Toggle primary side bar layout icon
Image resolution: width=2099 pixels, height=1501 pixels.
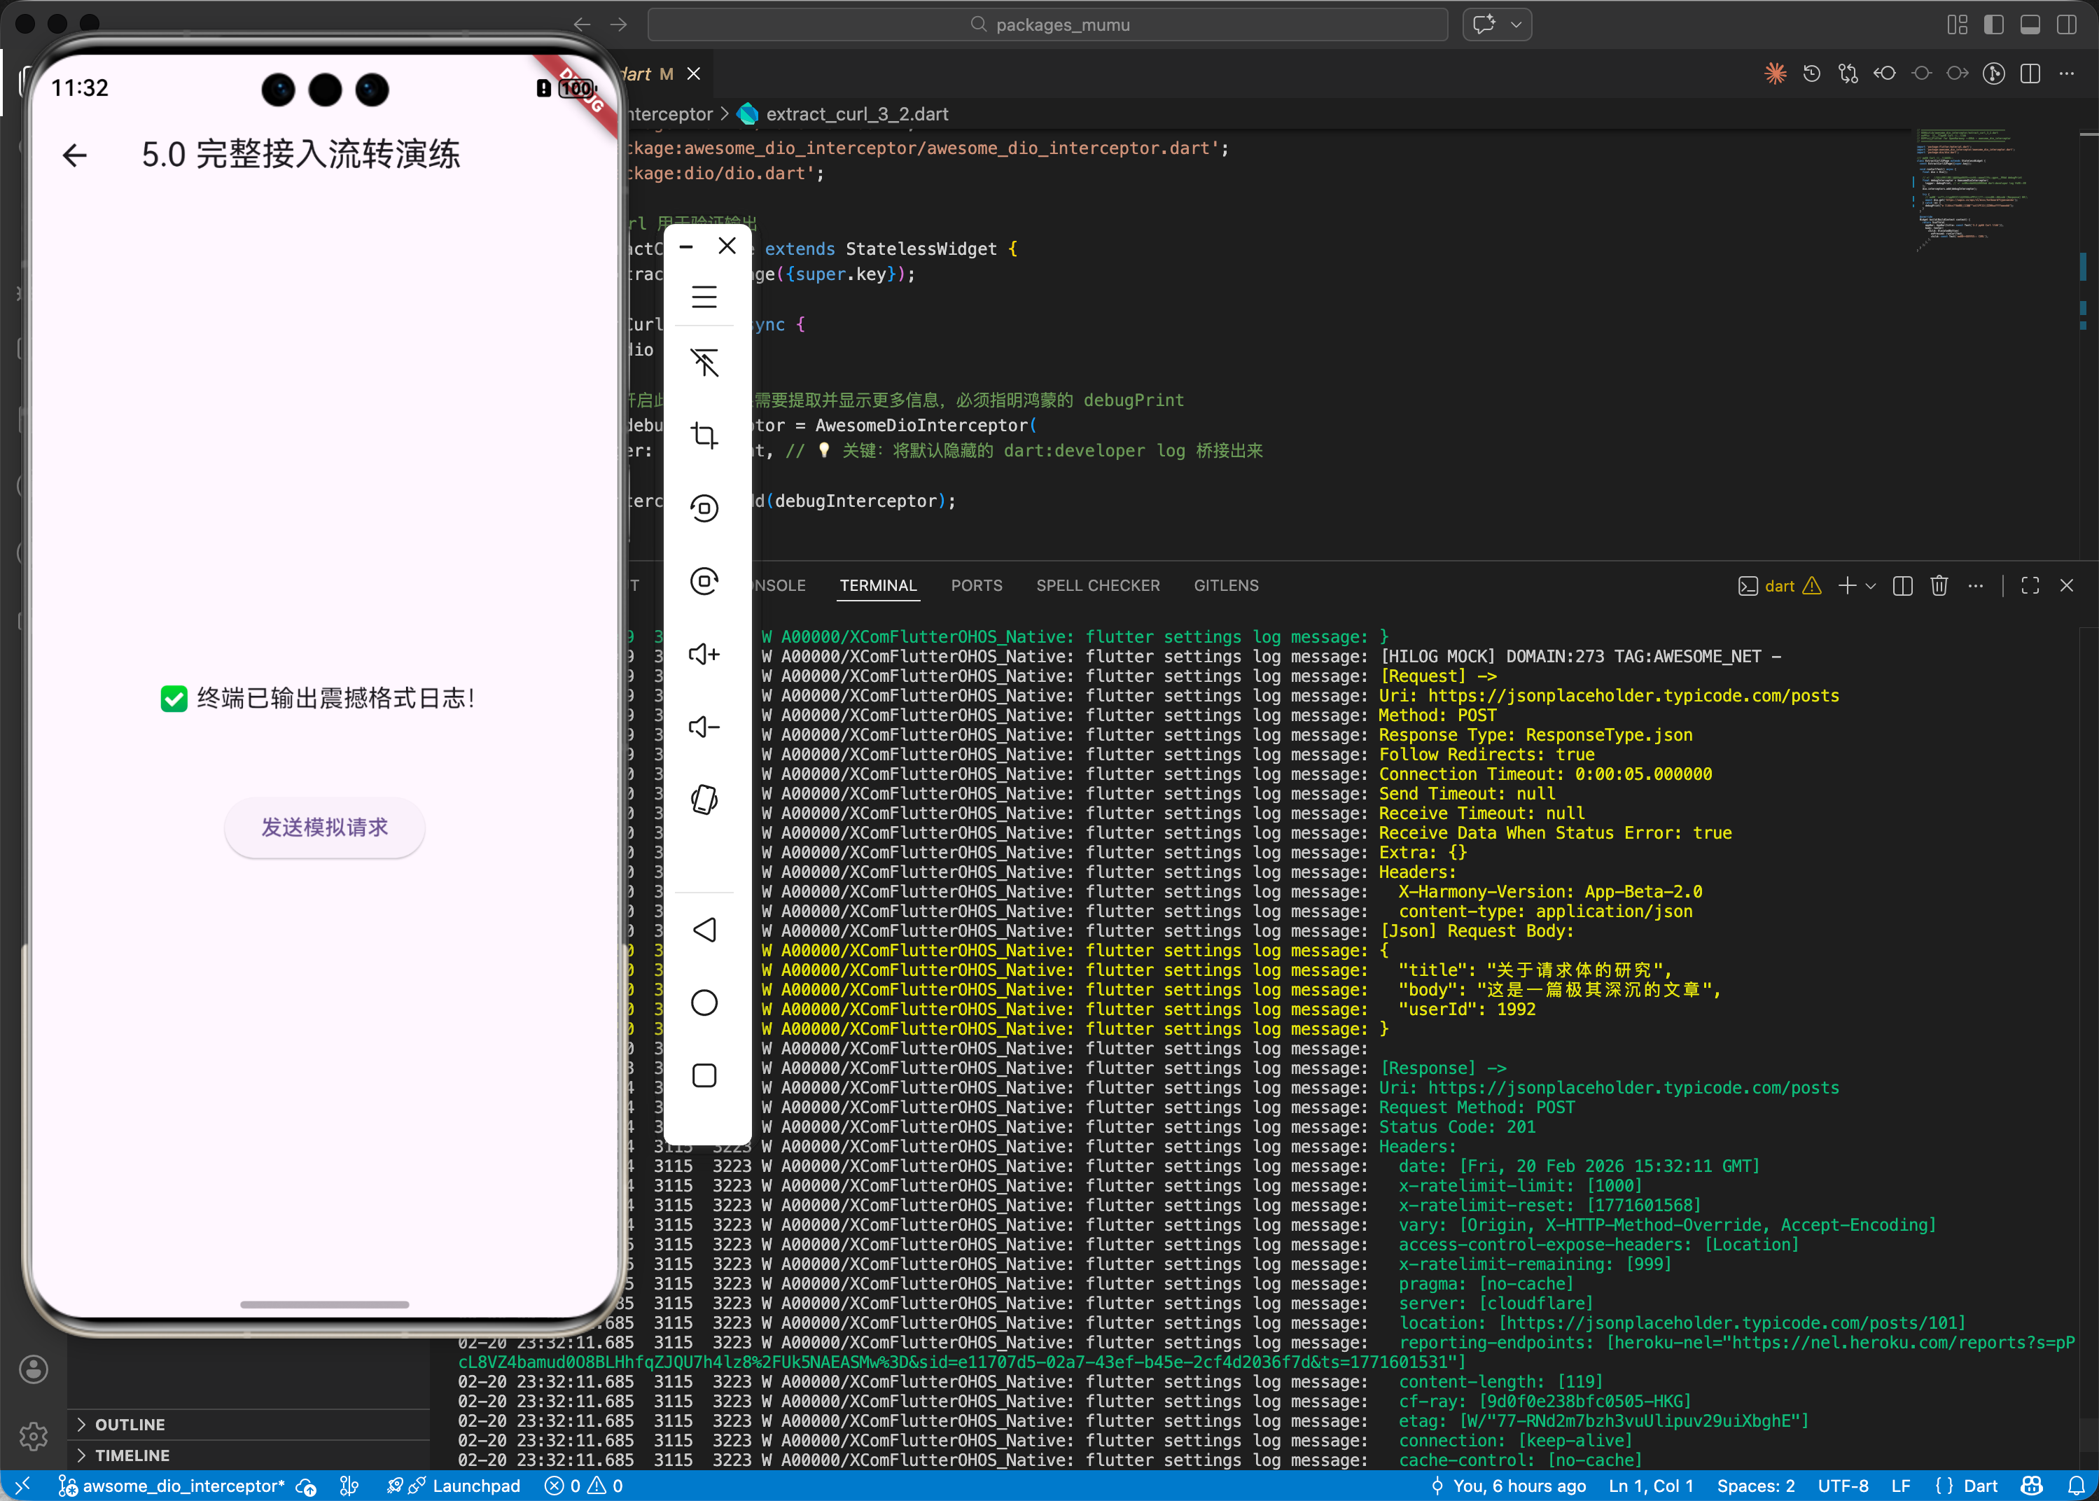pyautogui.click(x=1994, y=25)
